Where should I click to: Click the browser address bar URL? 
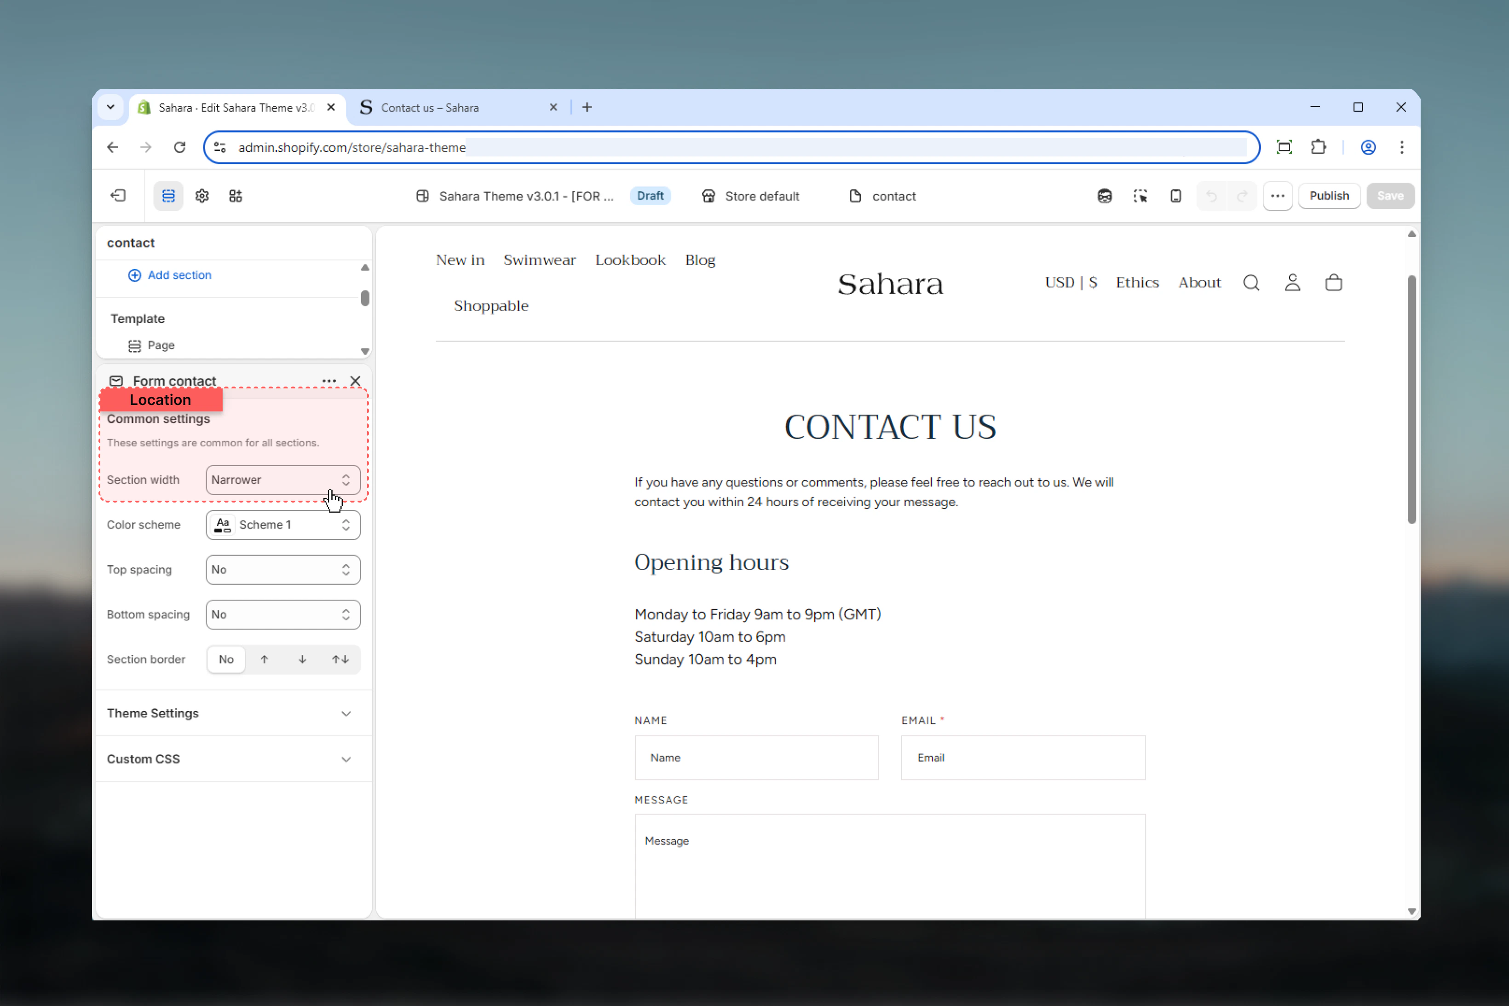click(x=731, y=148)
